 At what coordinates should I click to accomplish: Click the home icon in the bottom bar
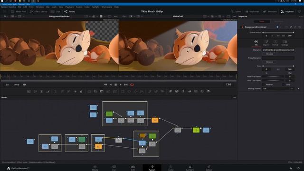(291, 168)
